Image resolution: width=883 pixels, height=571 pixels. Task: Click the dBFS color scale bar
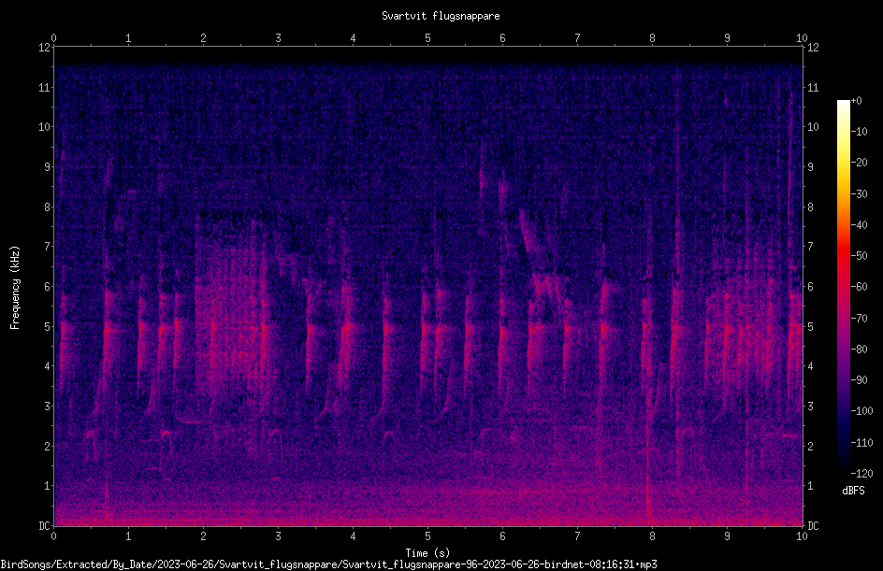click(x=843, y=286)
